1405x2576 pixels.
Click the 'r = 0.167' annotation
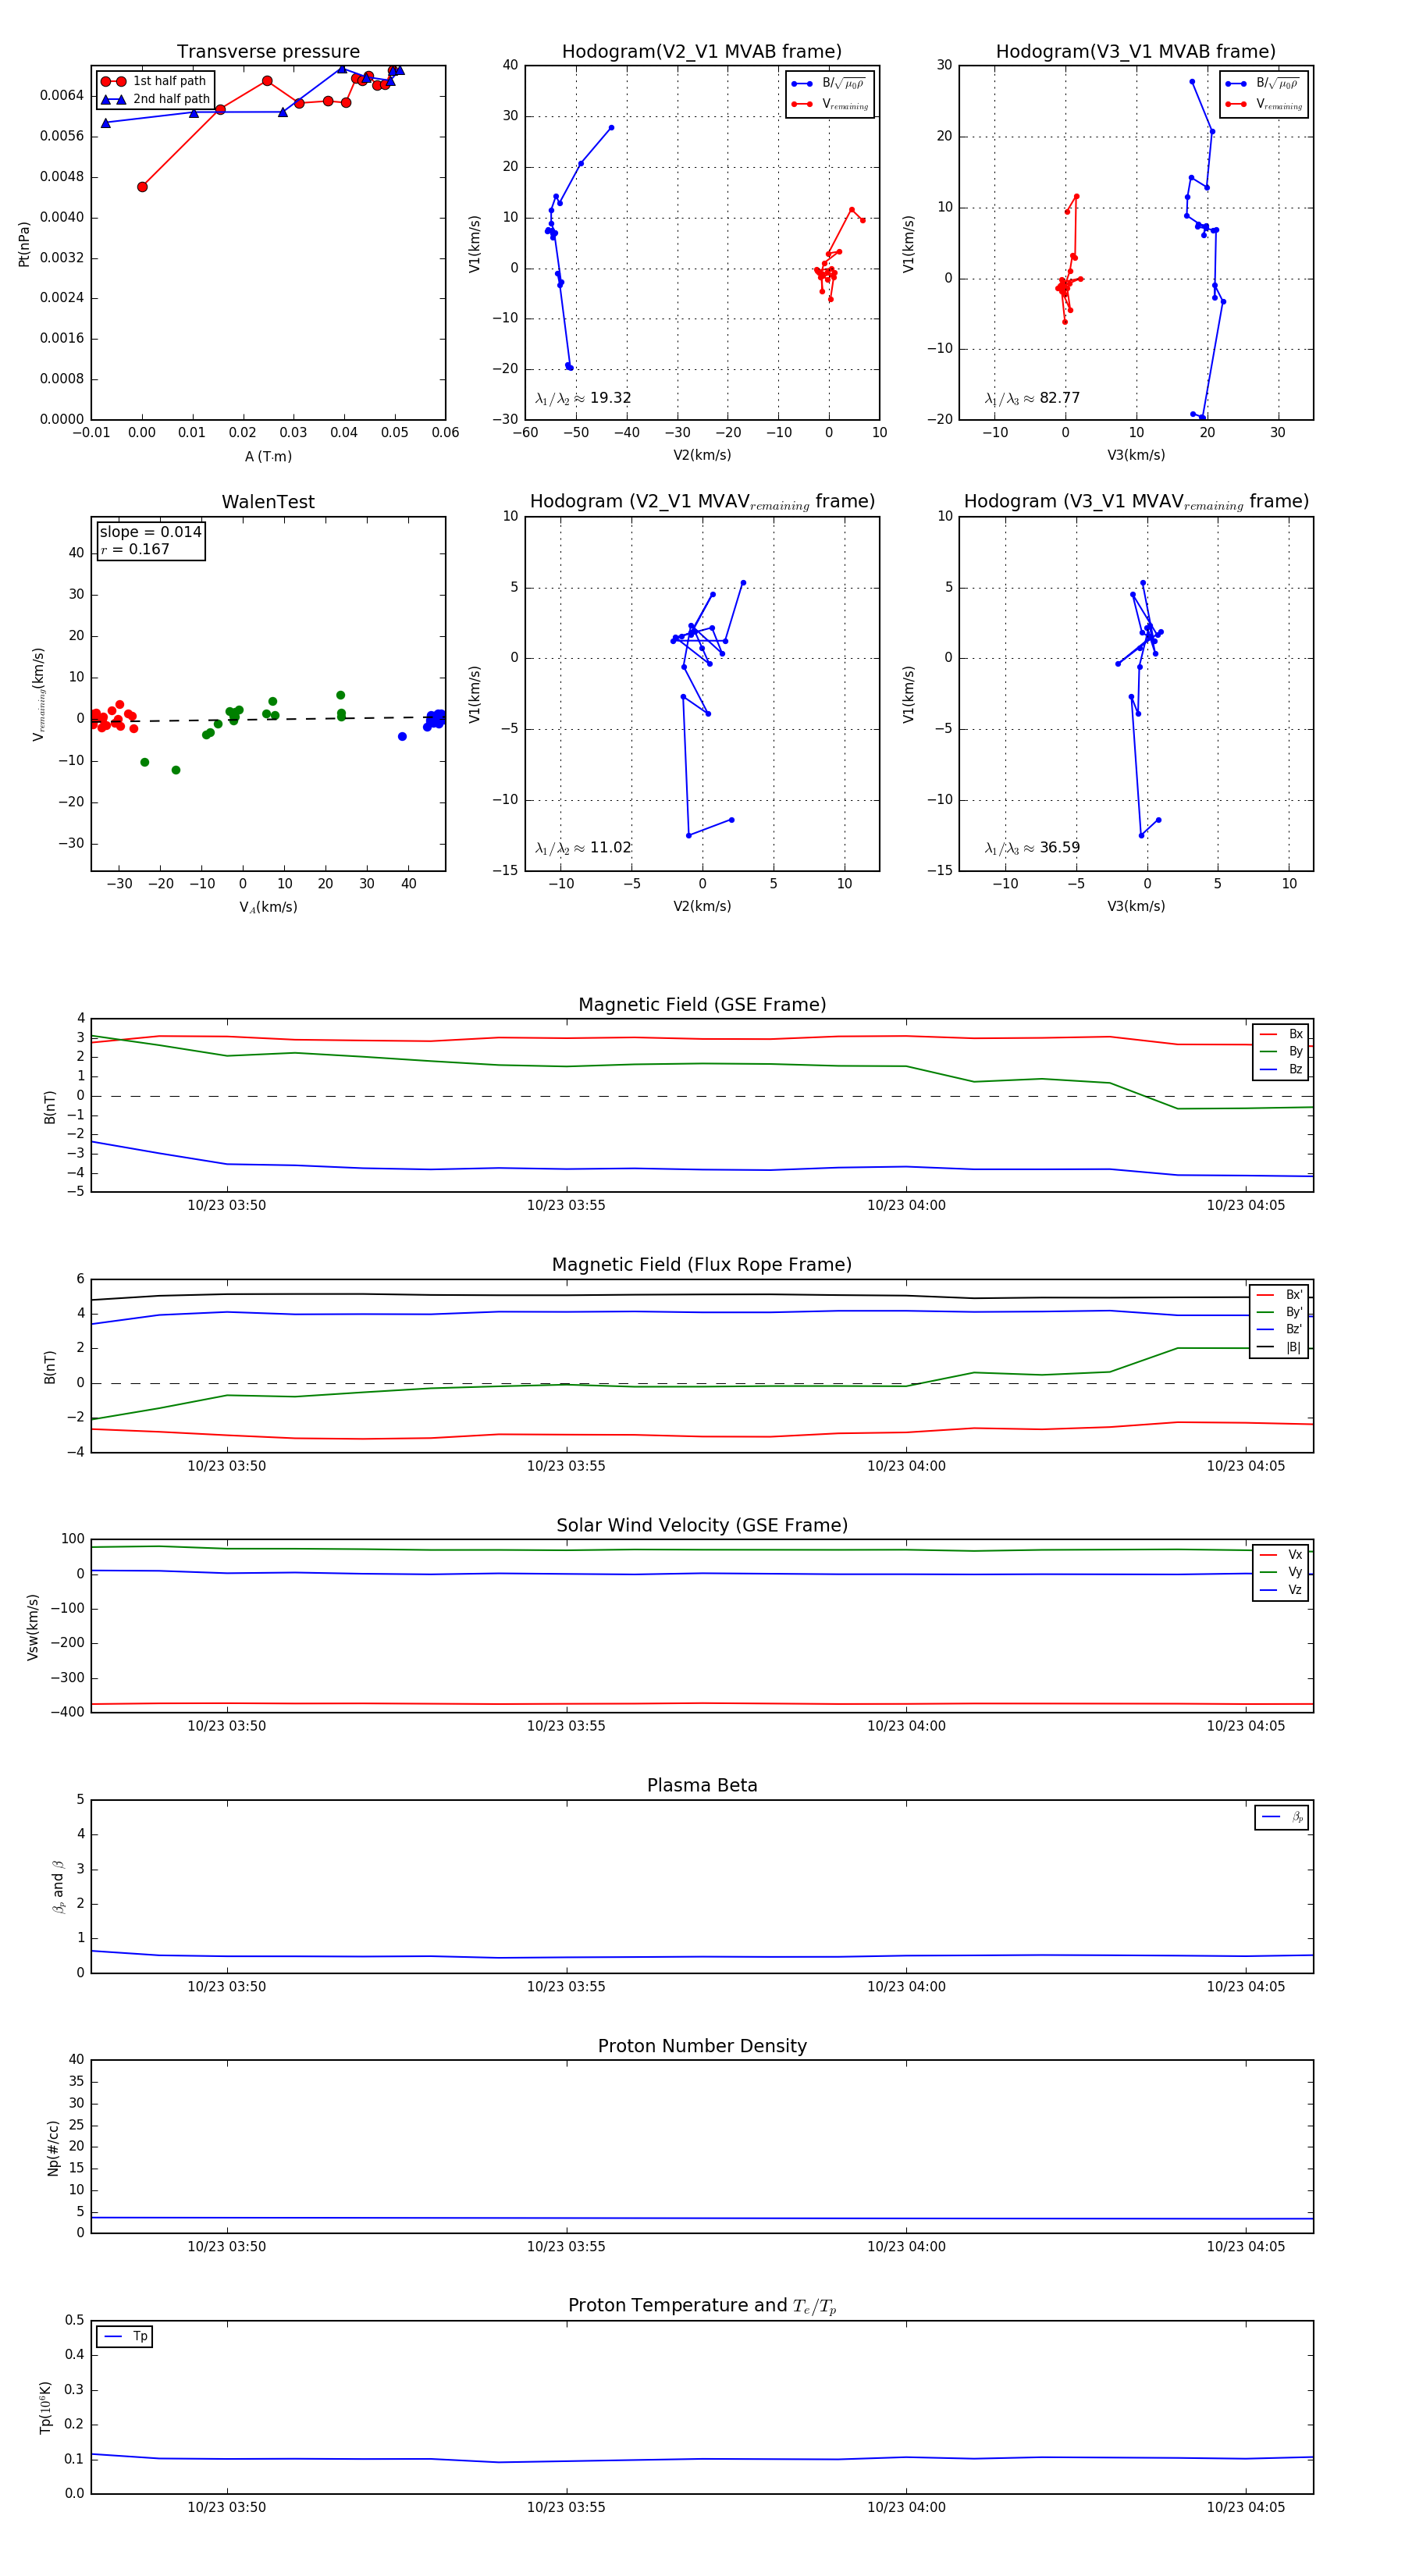click(135, 549)
